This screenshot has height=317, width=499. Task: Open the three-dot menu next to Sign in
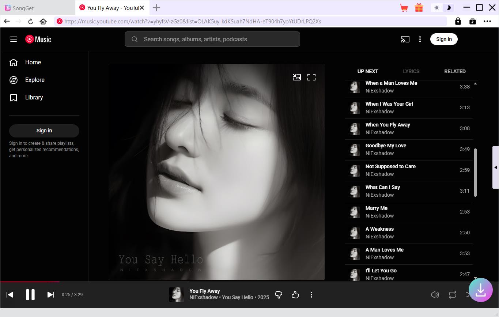420,39
